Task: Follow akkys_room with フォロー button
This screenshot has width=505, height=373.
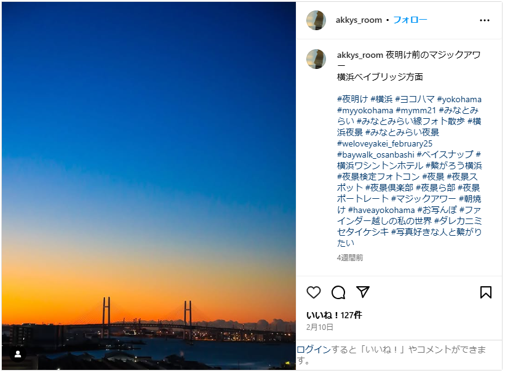Action: (x=410, y=20)
